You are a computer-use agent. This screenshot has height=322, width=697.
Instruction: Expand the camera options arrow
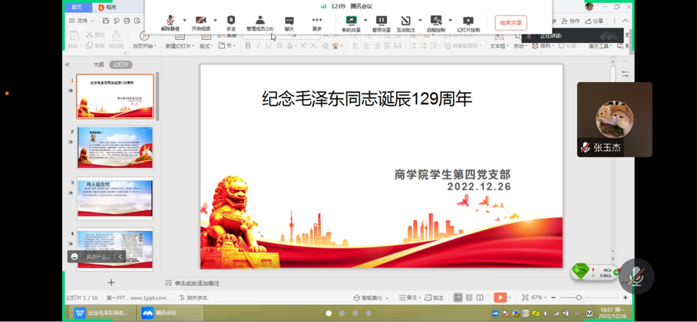[x=215, y=21]
